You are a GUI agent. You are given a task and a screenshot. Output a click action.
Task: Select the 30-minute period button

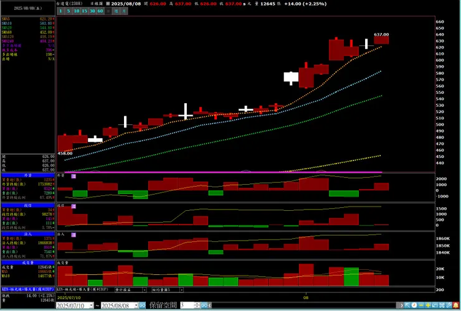coord(92,11)
